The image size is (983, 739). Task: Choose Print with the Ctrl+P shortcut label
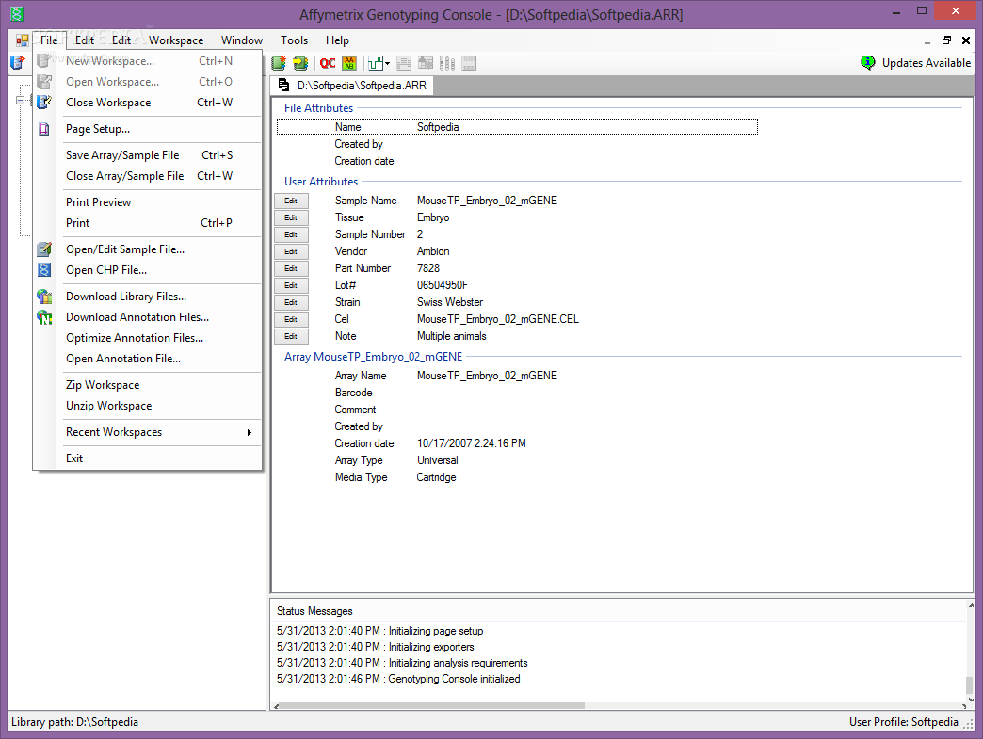coord(148,223)
